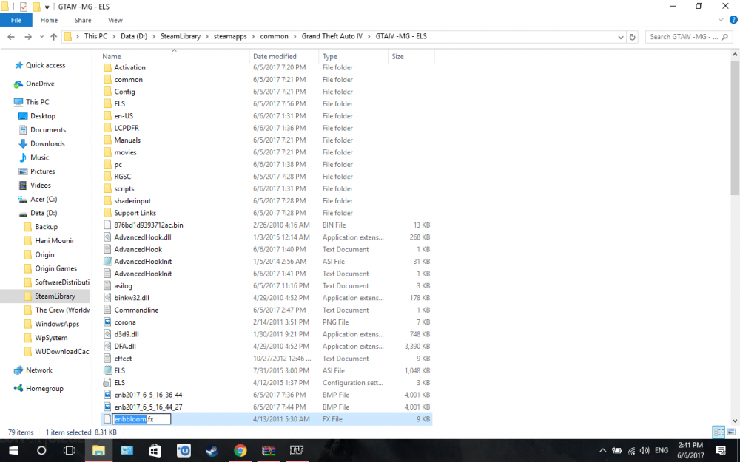Launch Google Chrome from the taskbar
This screenshot has width=740, height=462.
(240, 451)
